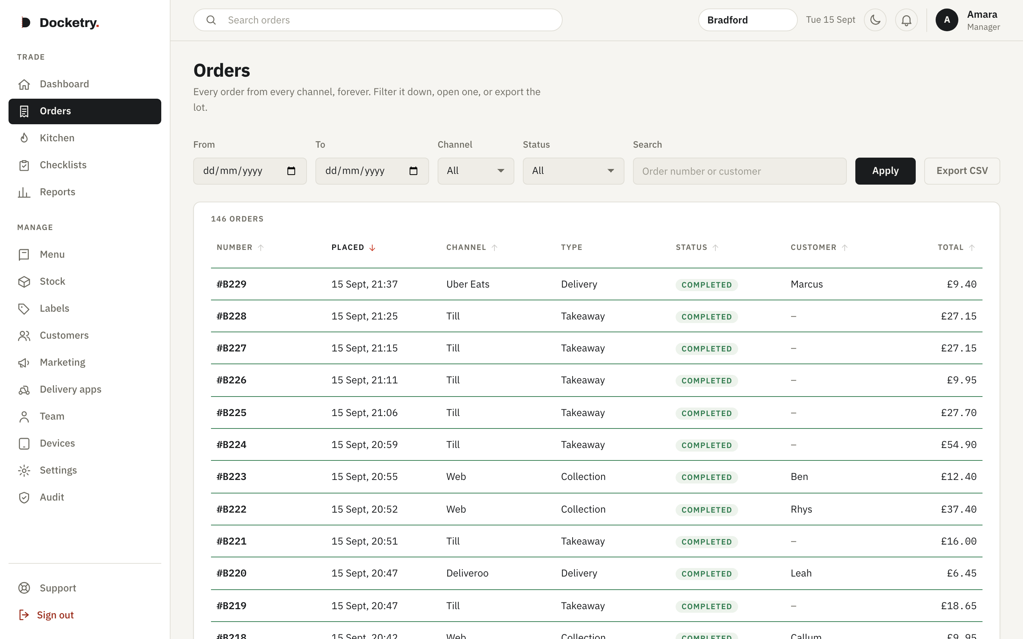The image size is (1023, 639).
Task: Focus the Search orders top bar field
Action: pyautogui.click(x=378, y=20)
